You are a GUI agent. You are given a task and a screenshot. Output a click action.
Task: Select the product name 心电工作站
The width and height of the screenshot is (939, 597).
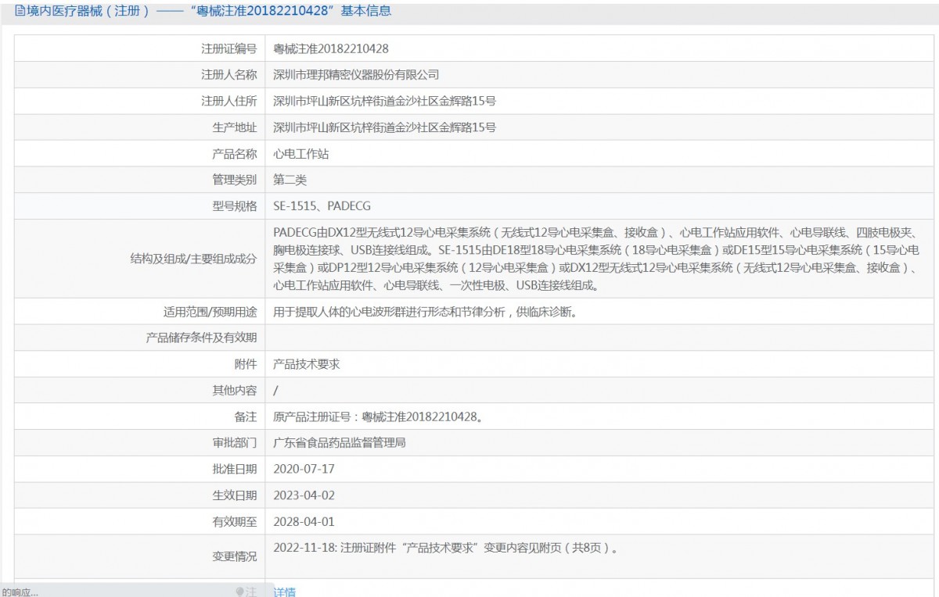click(x=300, y=154)
